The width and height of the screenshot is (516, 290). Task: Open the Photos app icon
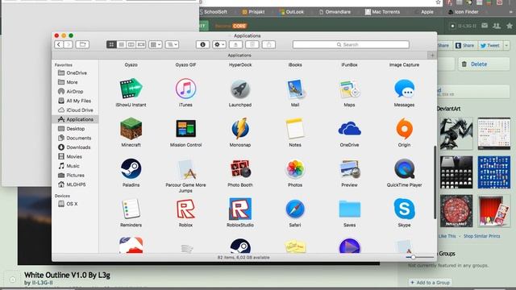295,168
